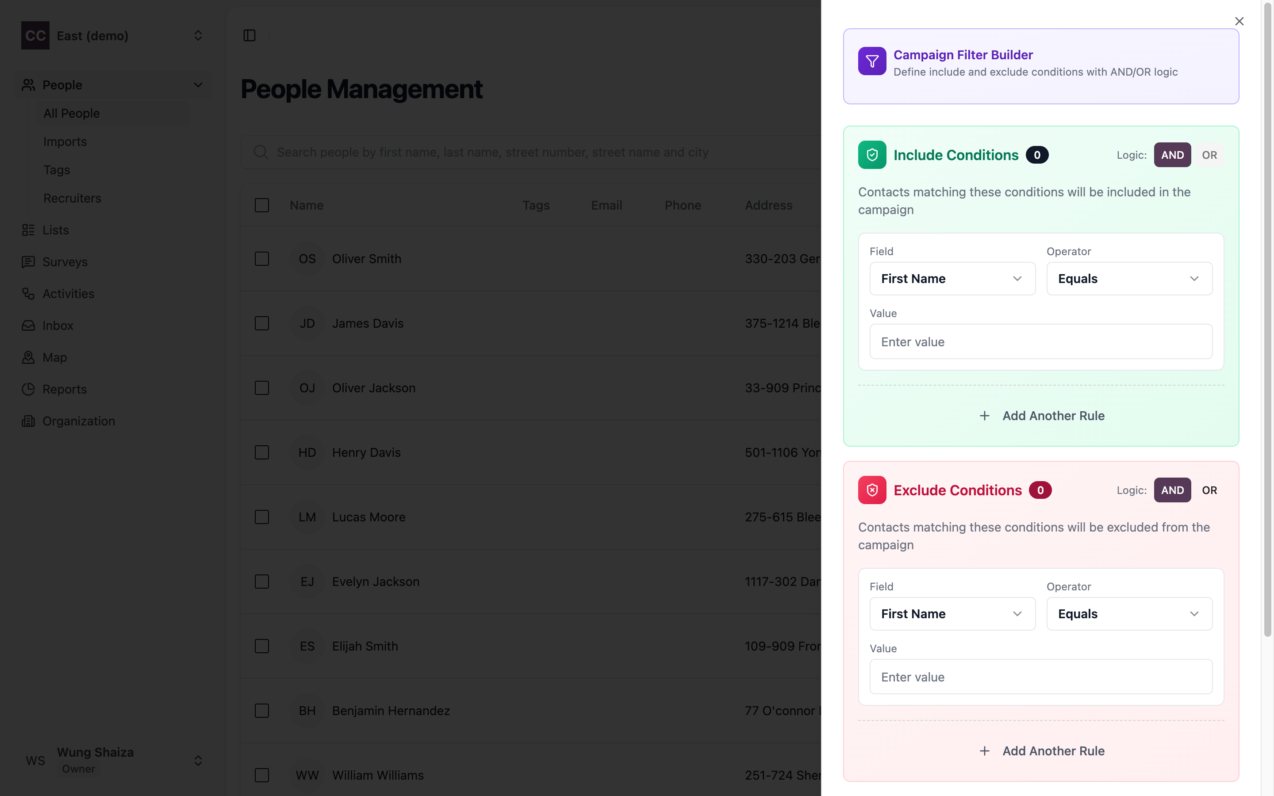Open Exclude Operator dropdown showing Equals
The width and height of the screenshot is (1274, 796).
1129,614
